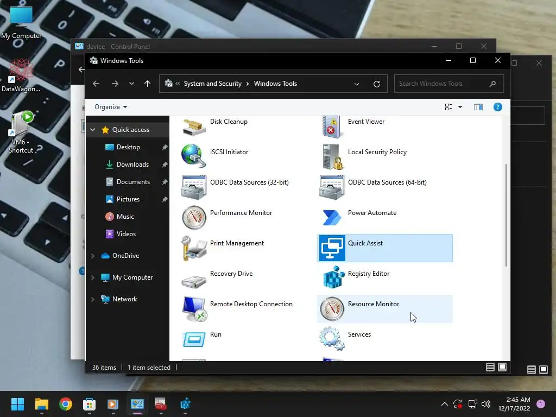
Task: Go back with the left arrow
Action: [96, 84]
